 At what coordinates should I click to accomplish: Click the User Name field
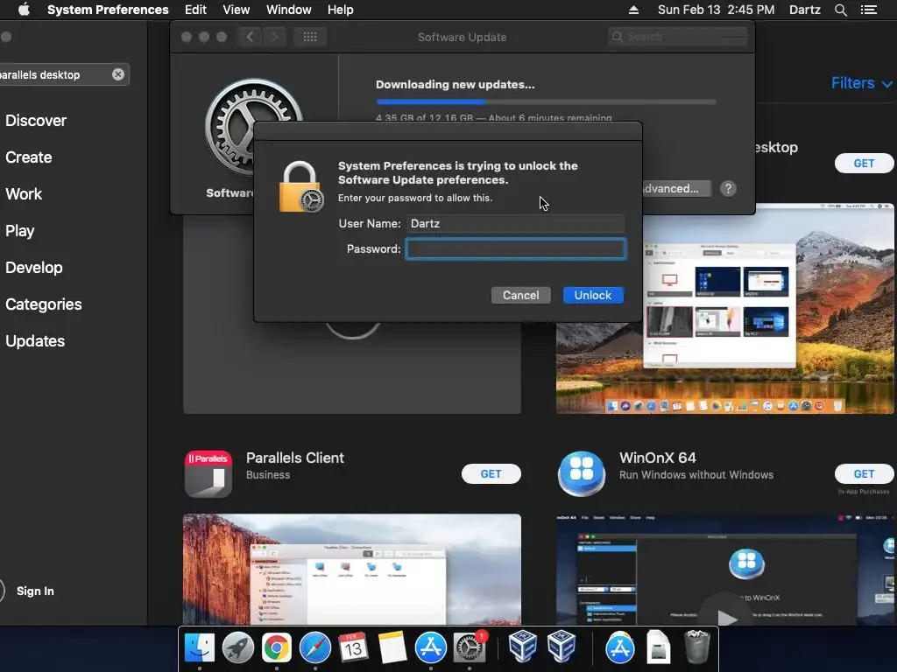pyautogui.click(x=515, y=223)
